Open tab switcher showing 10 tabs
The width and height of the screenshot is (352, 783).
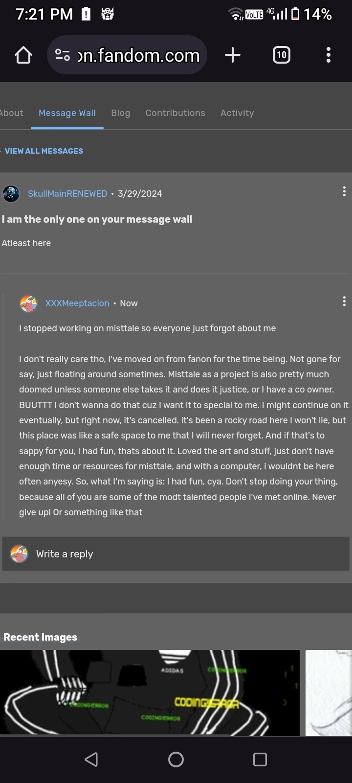coord(281,55)
